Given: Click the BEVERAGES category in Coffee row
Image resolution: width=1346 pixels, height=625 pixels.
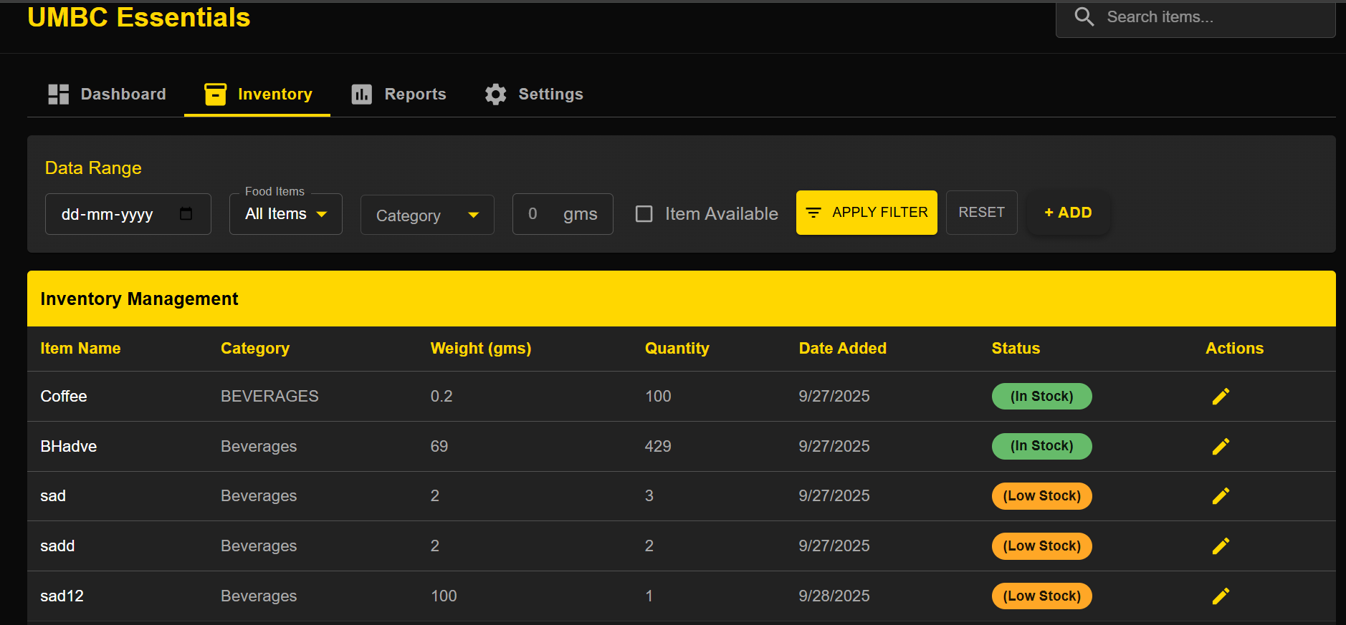Looking at the screenshot, I should [269, 397].
